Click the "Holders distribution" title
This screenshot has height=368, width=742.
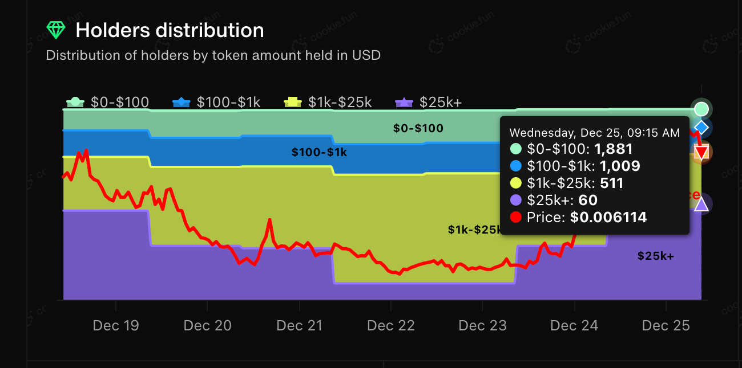[170, 30]
